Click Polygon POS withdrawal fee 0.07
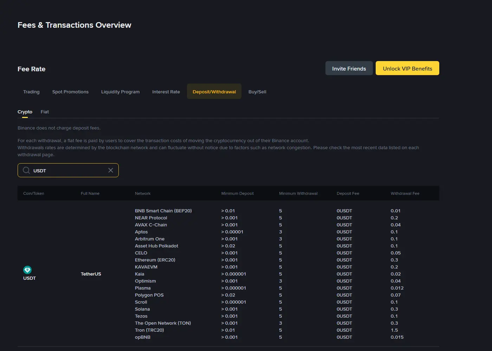The image size is (492, 351). pos(396,295)
